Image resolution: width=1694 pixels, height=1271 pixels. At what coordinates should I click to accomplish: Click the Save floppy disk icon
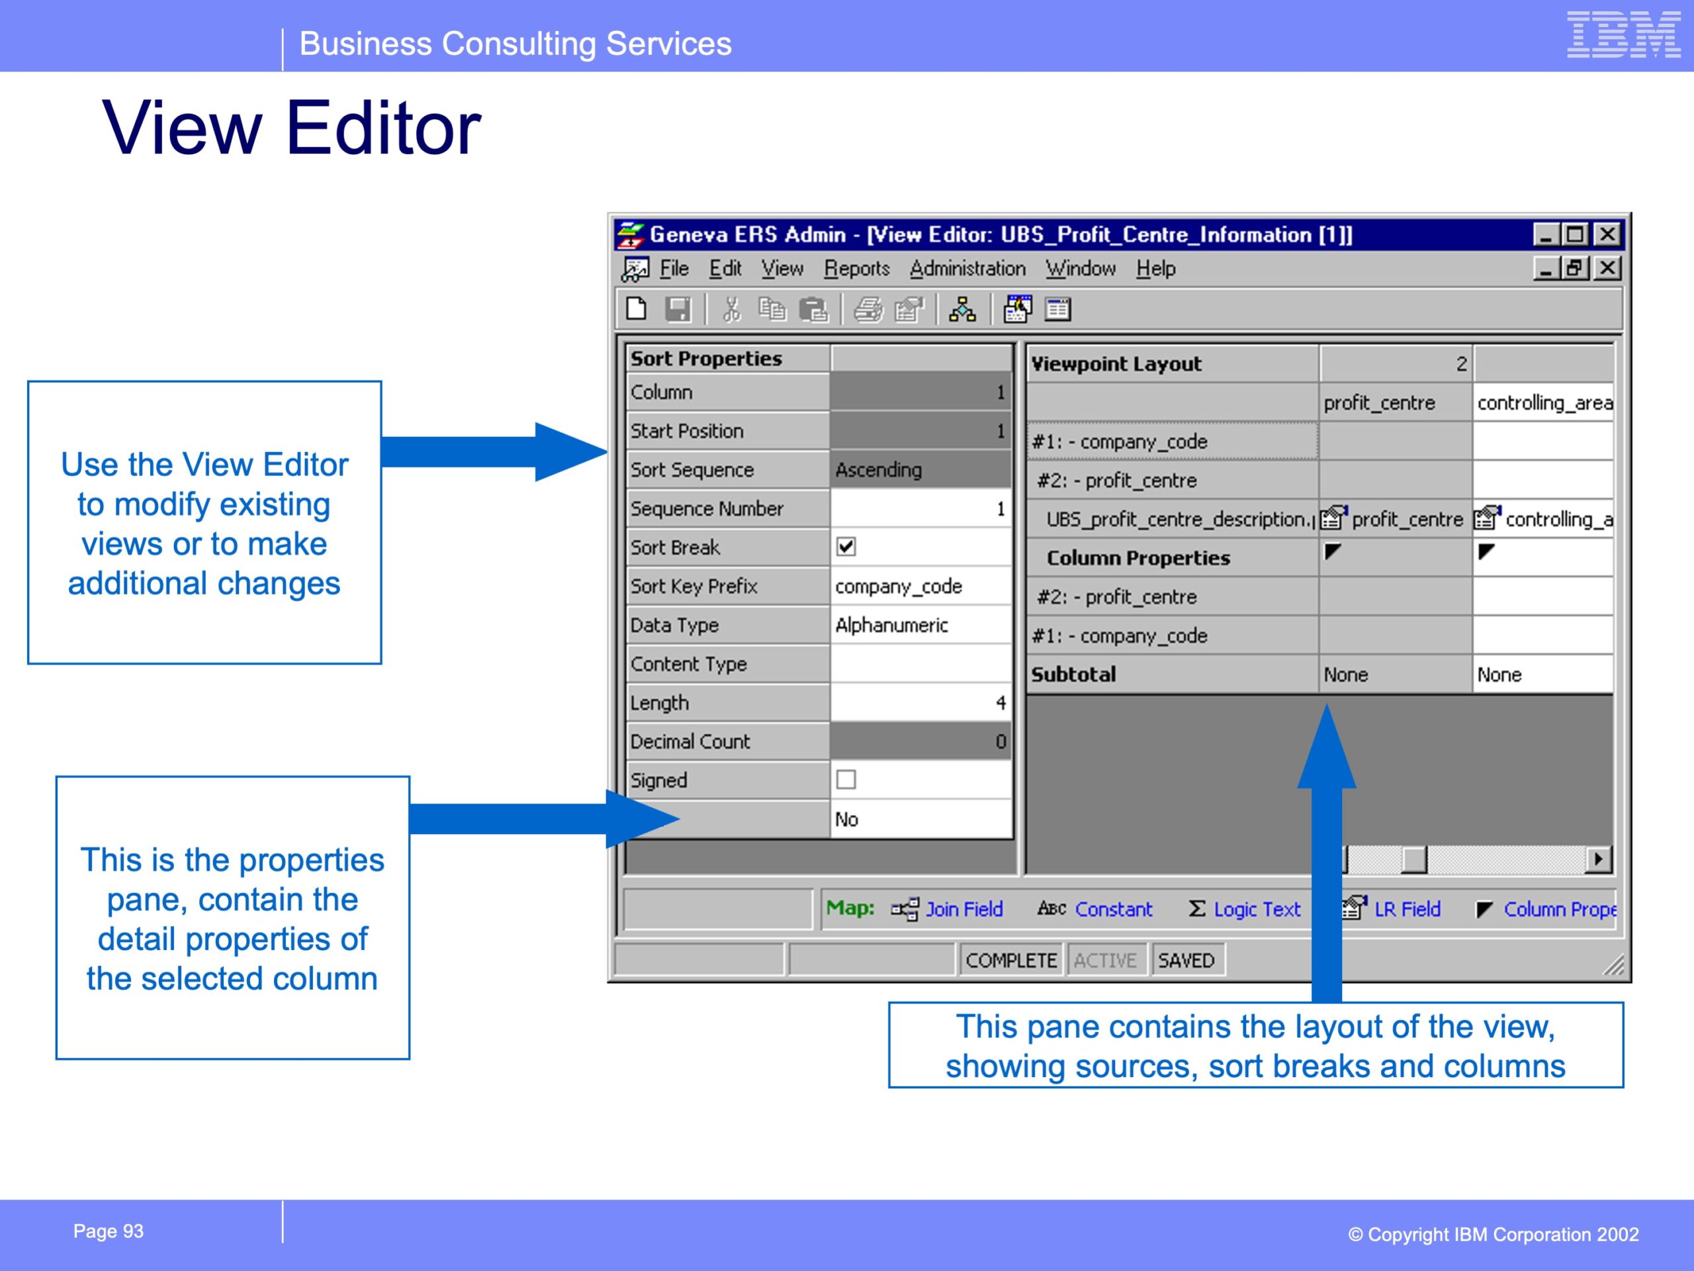click(678, 310)
